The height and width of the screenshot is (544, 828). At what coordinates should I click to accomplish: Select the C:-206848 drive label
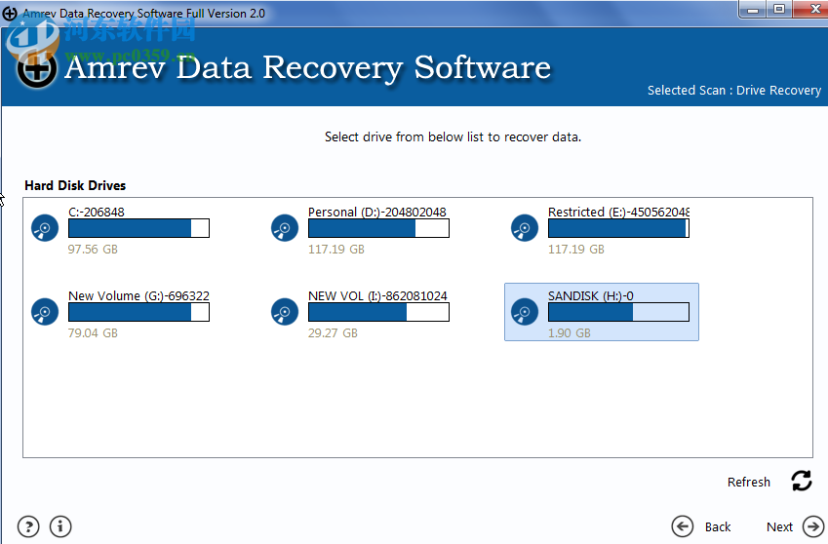pos(97,212)
